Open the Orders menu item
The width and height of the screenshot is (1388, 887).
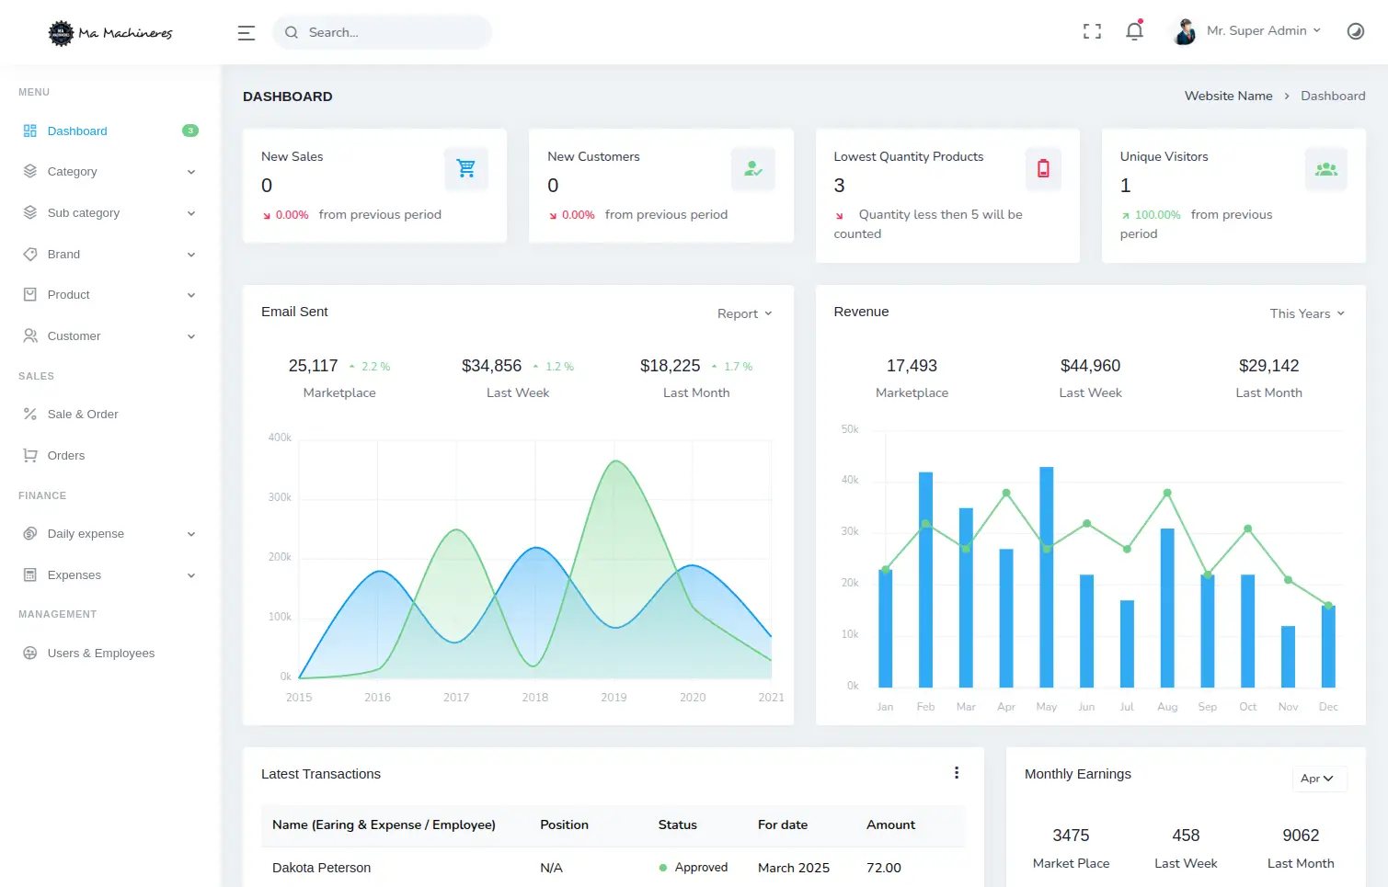(110, 455)
